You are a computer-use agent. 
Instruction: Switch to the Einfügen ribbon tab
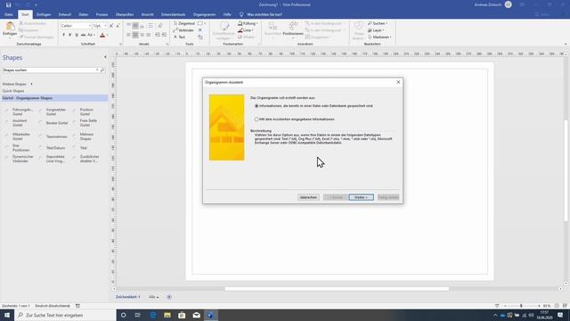click(44, 14)
